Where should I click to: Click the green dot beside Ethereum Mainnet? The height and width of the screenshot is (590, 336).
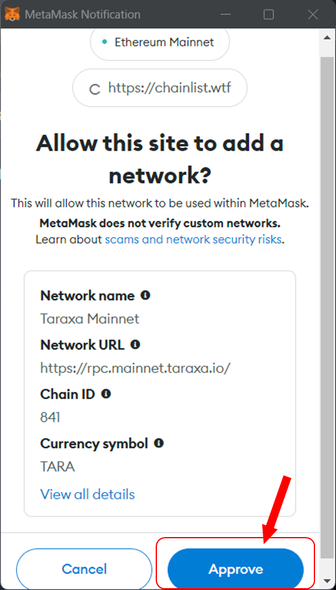(x=105, y=42)
